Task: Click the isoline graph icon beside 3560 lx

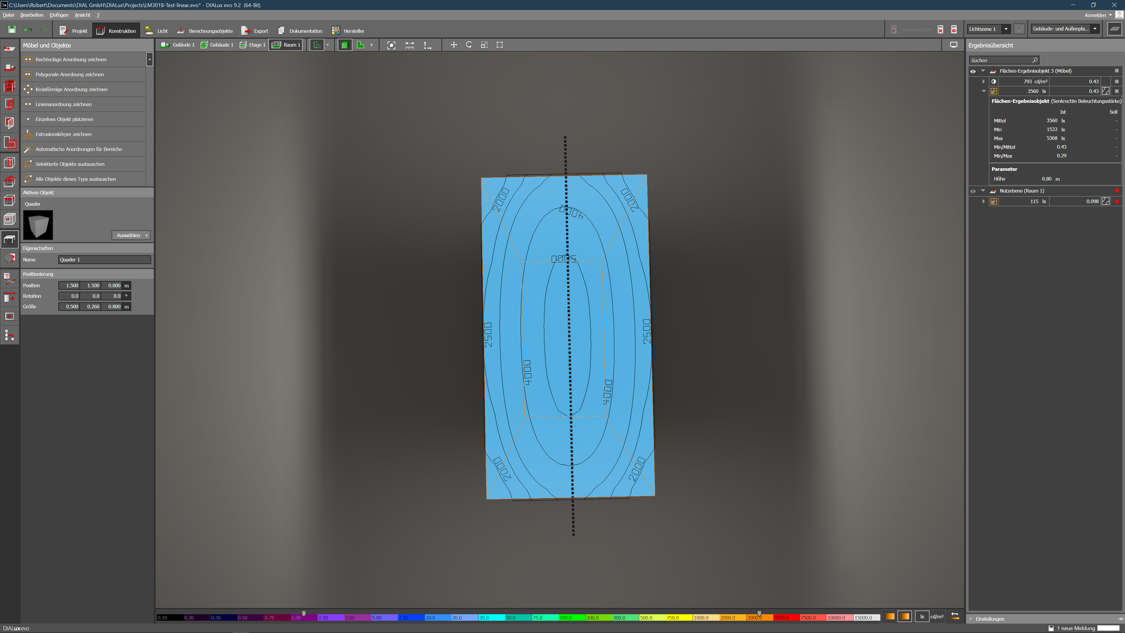Action: [1105, 91]
